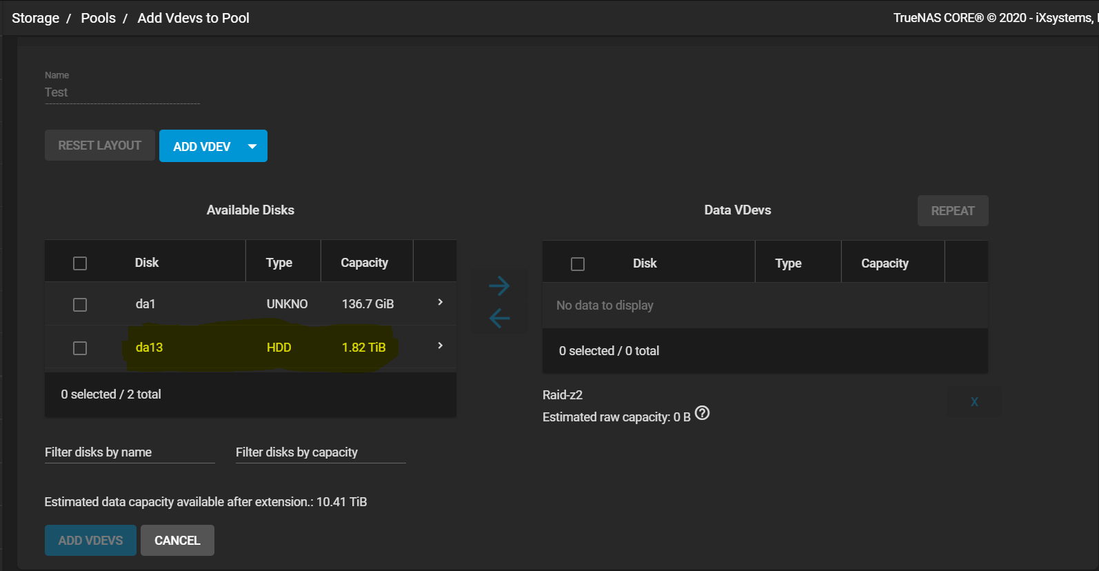
Task: Open estimated raw capacity help icon
Action: (x=702, y=413)
